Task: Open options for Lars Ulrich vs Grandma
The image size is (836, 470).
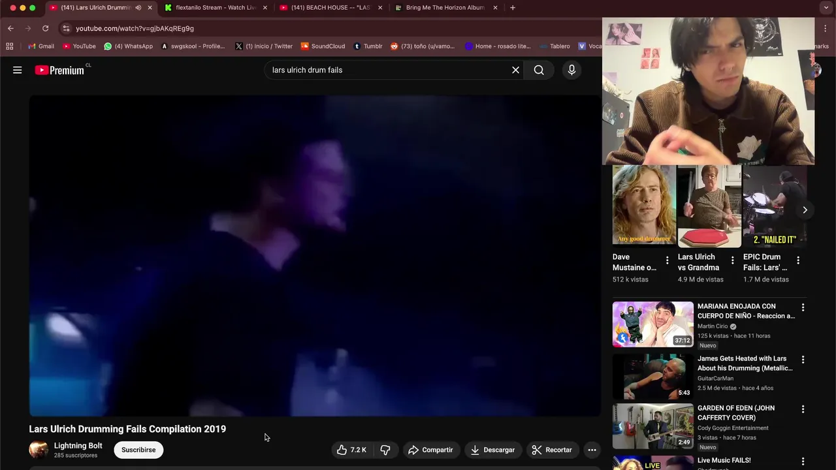Action: pos(732,260)
